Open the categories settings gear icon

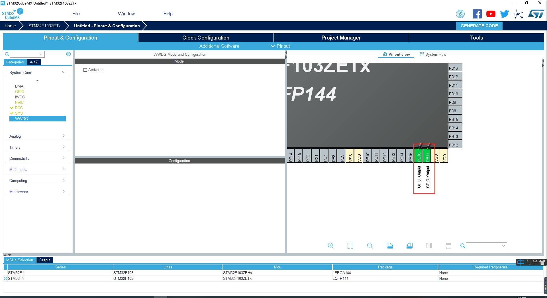(68, 54)
